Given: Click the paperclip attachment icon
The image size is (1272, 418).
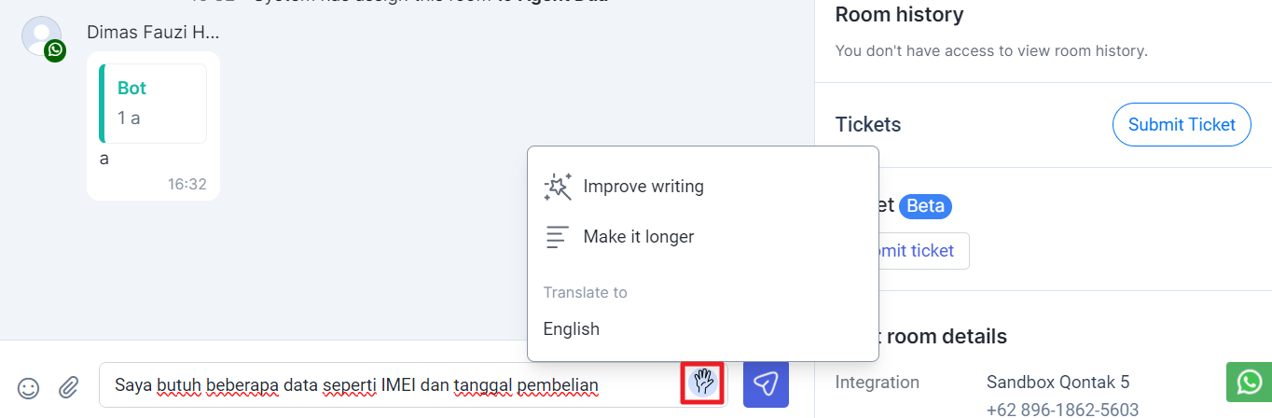Looking at the screenshot, I should (x=68, y=386).
